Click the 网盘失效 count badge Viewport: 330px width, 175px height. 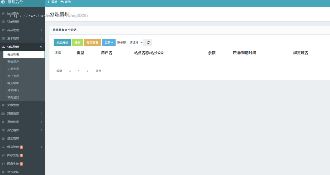pyautogui.click(x=21, y=164)
